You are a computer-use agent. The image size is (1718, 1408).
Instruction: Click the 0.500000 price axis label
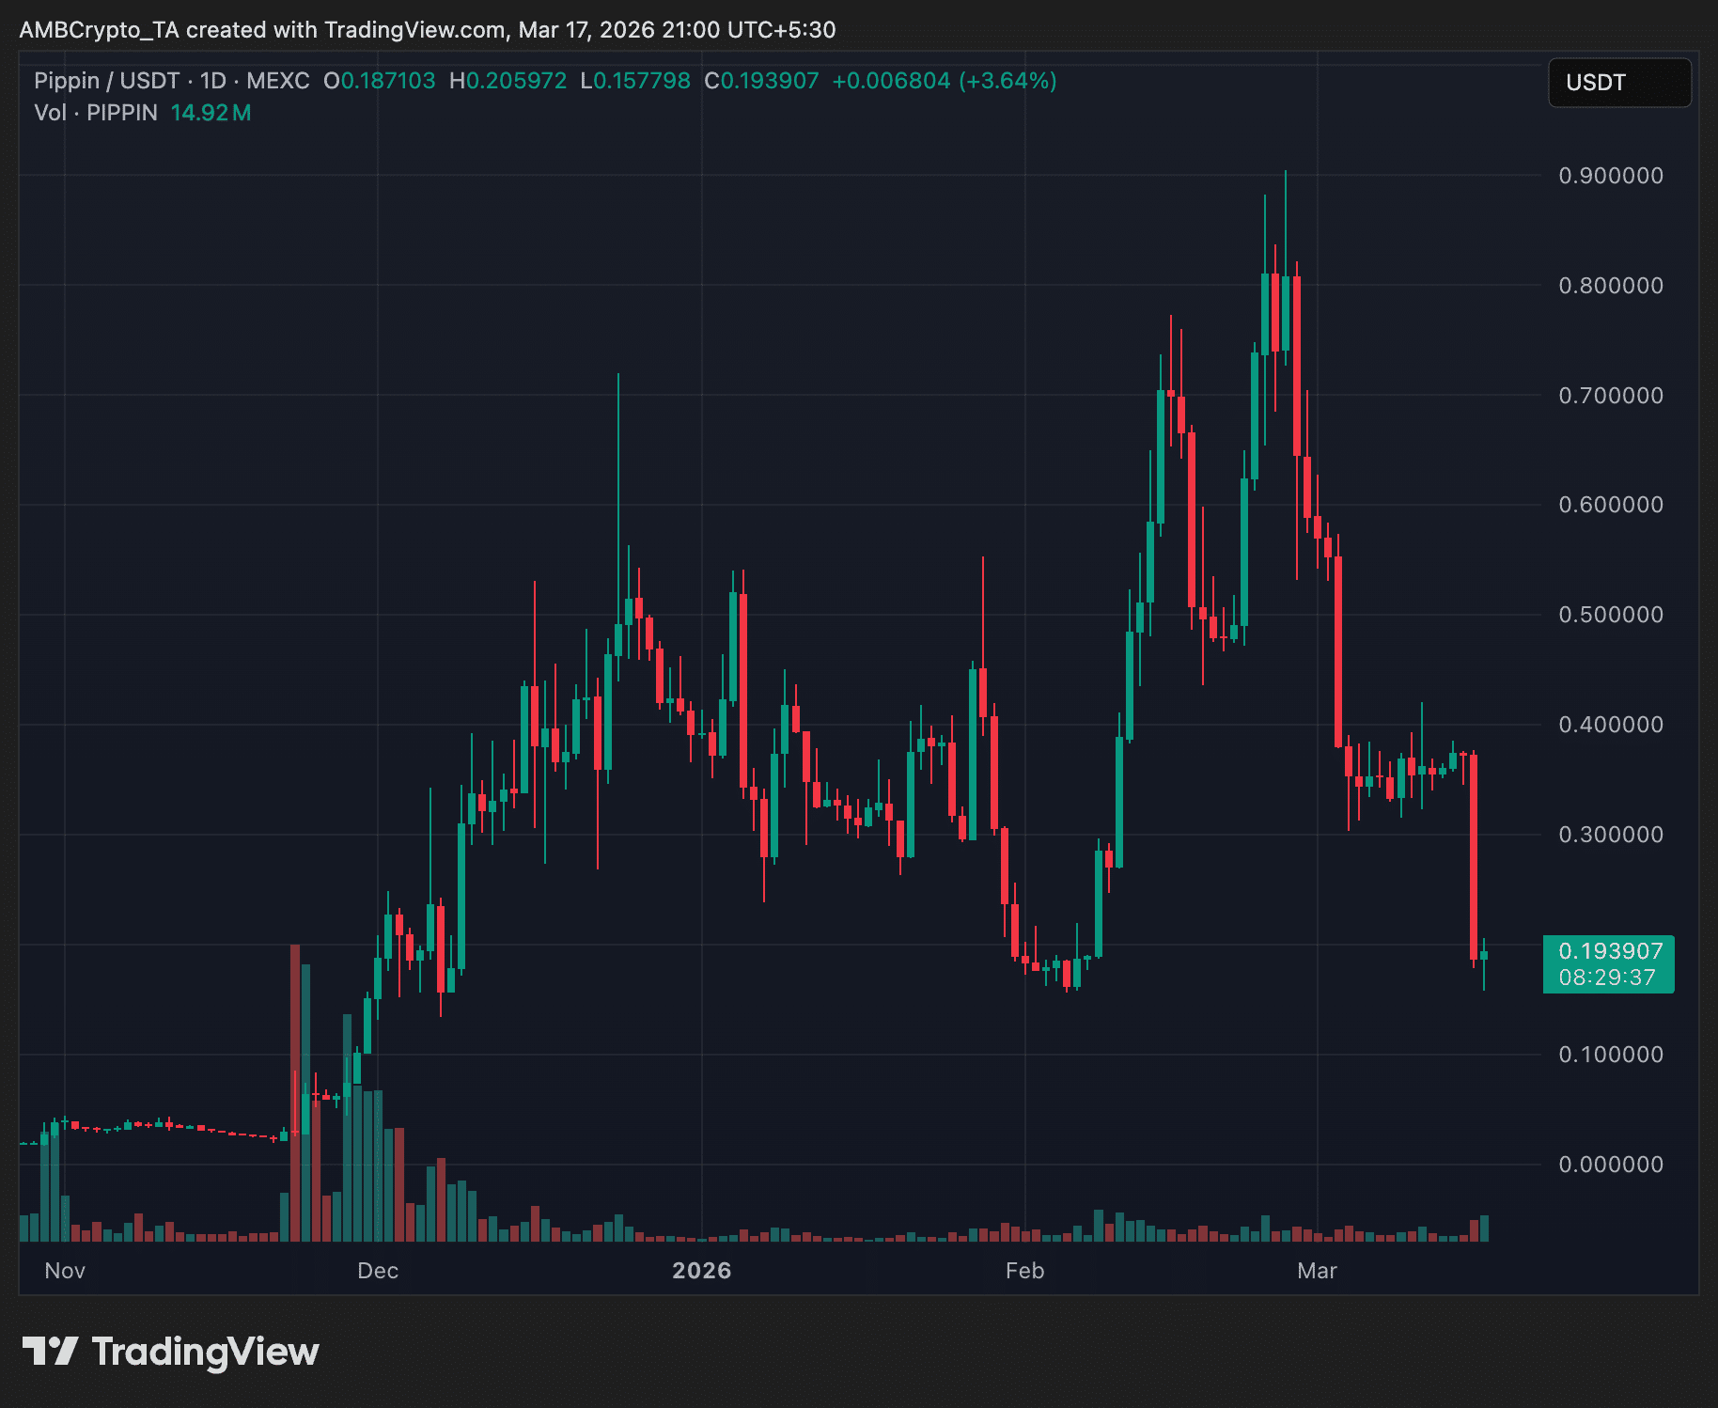pyautogui.click(x=1610, y=615)
